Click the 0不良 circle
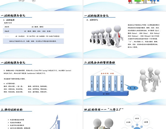This screenshot has width=166, height=129. pos(137,118)
